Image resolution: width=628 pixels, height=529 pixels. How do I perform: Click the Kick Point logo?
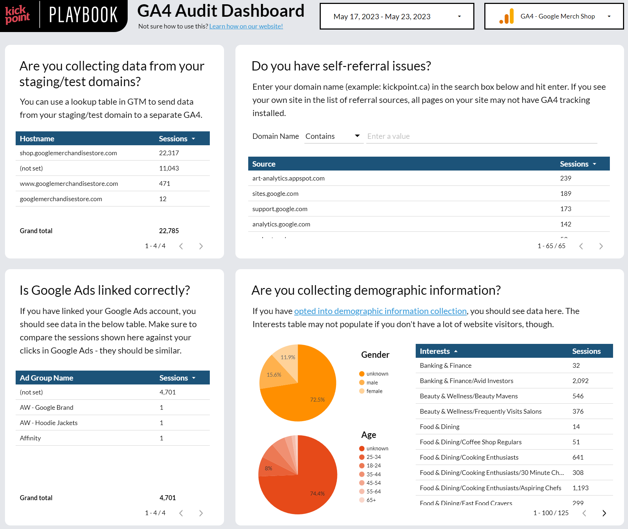click(17, 14)
